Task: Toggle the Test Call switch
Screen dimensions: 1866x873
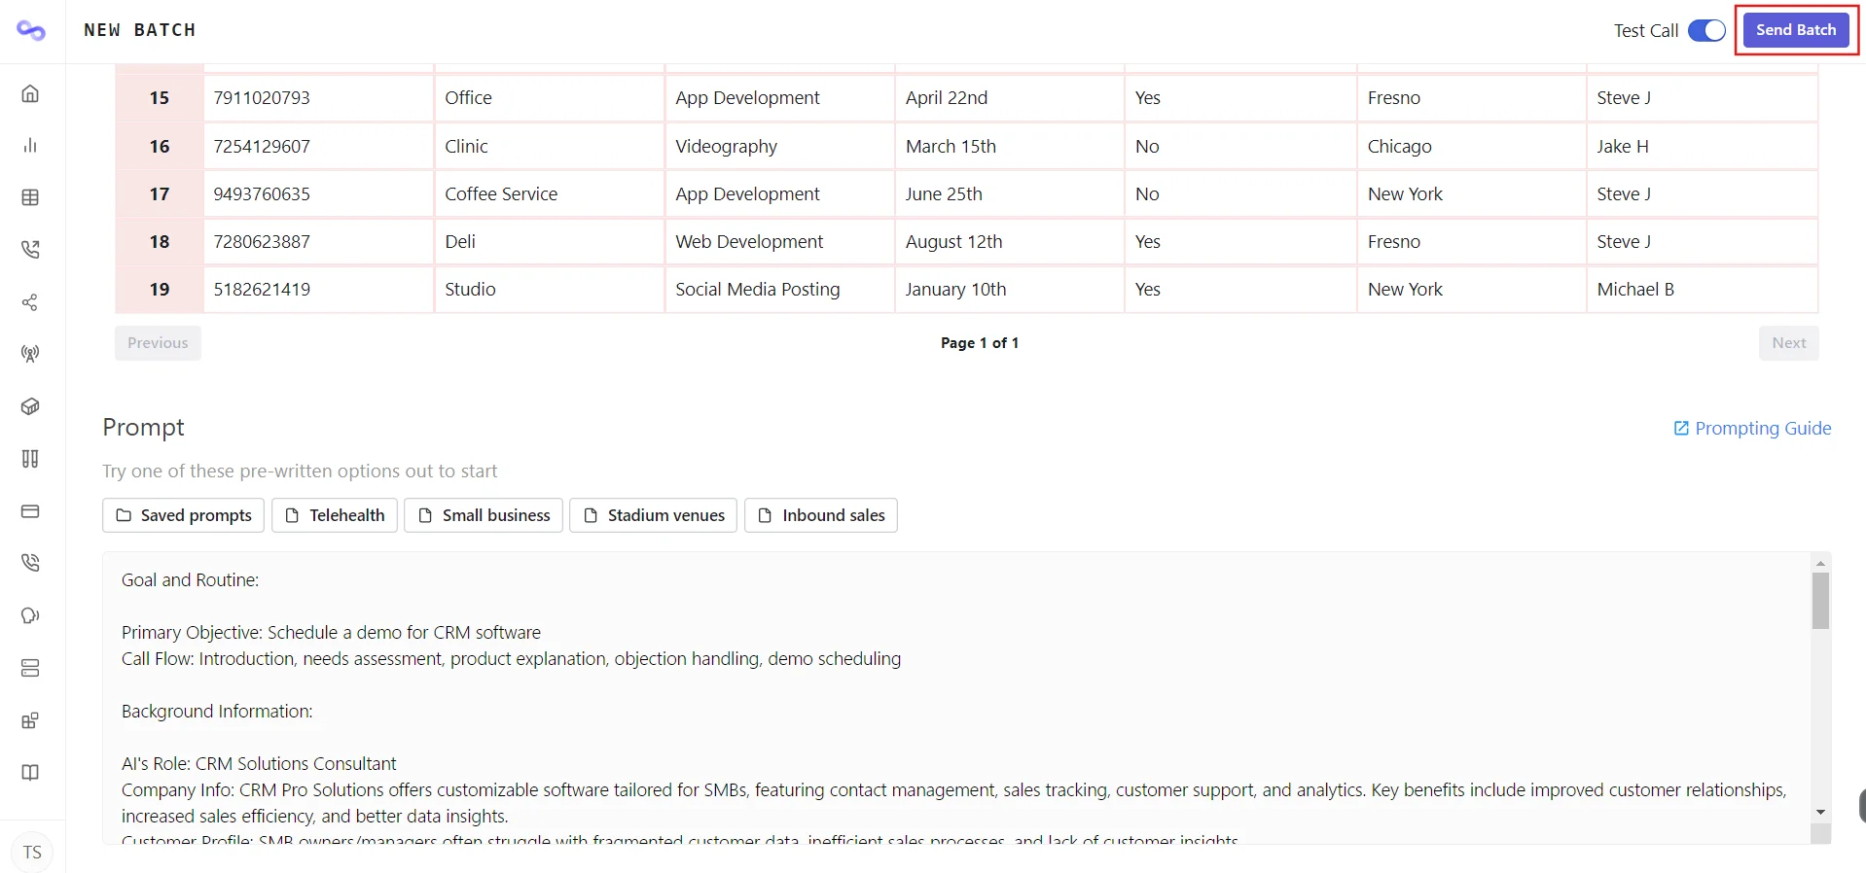Action: 1706,30
